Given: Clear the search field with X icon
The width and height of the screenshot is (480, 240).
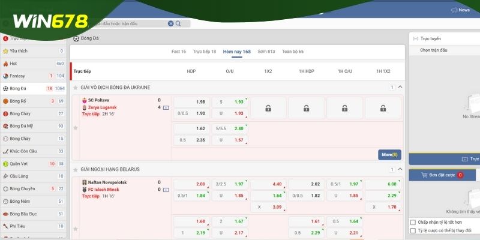Looking at the screenshot, I should point(171,23).
